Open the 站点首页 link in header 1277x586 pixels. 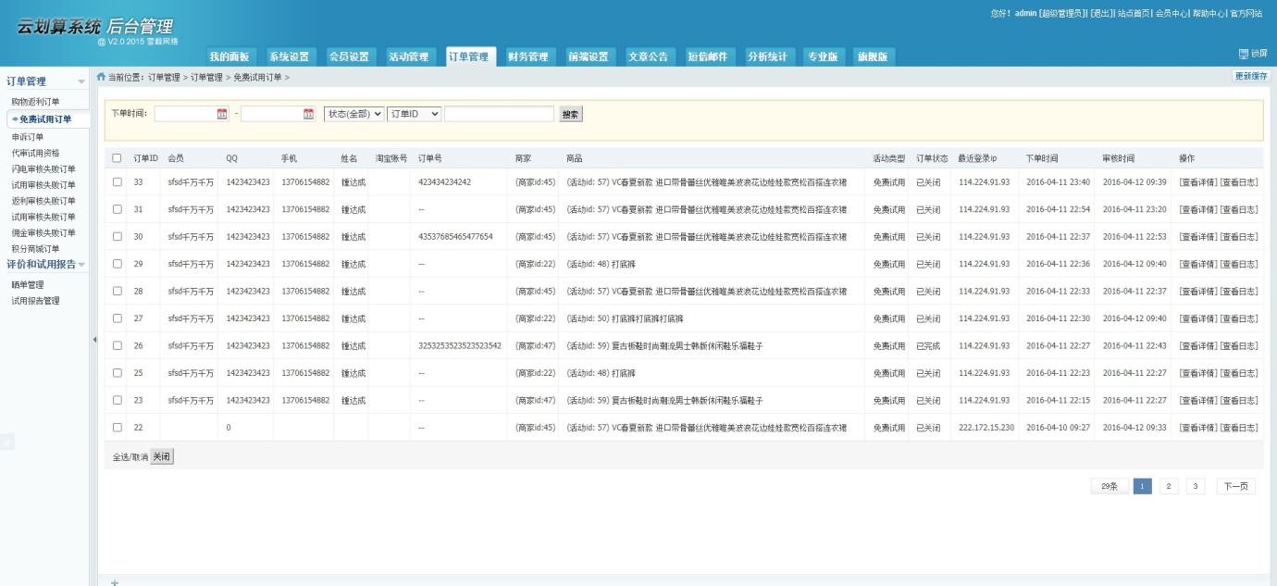[x=1134, y=14]
